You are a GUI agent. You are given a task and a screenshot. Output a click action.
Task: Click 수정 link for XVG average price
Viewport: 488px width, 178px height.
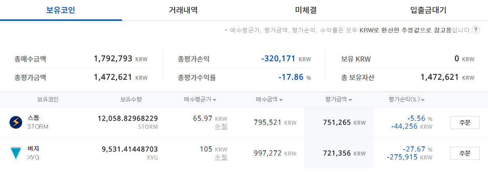tap(221, 157)
